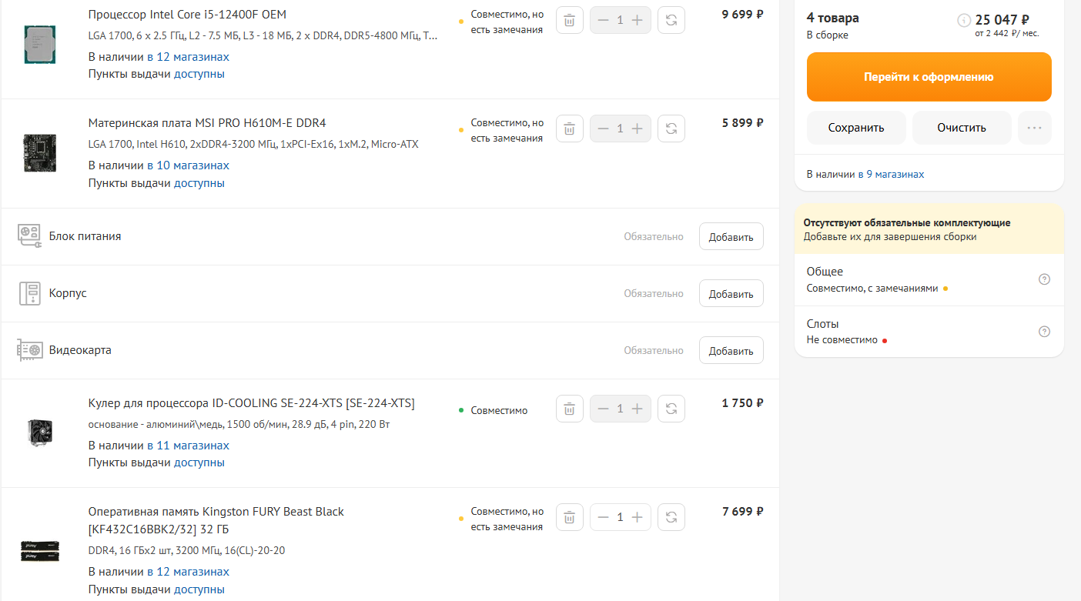Open Оперативная память Kingston FURY Beast Black title
The width and height of the screenshot is (1081, 601).
[x=216, y=520]
